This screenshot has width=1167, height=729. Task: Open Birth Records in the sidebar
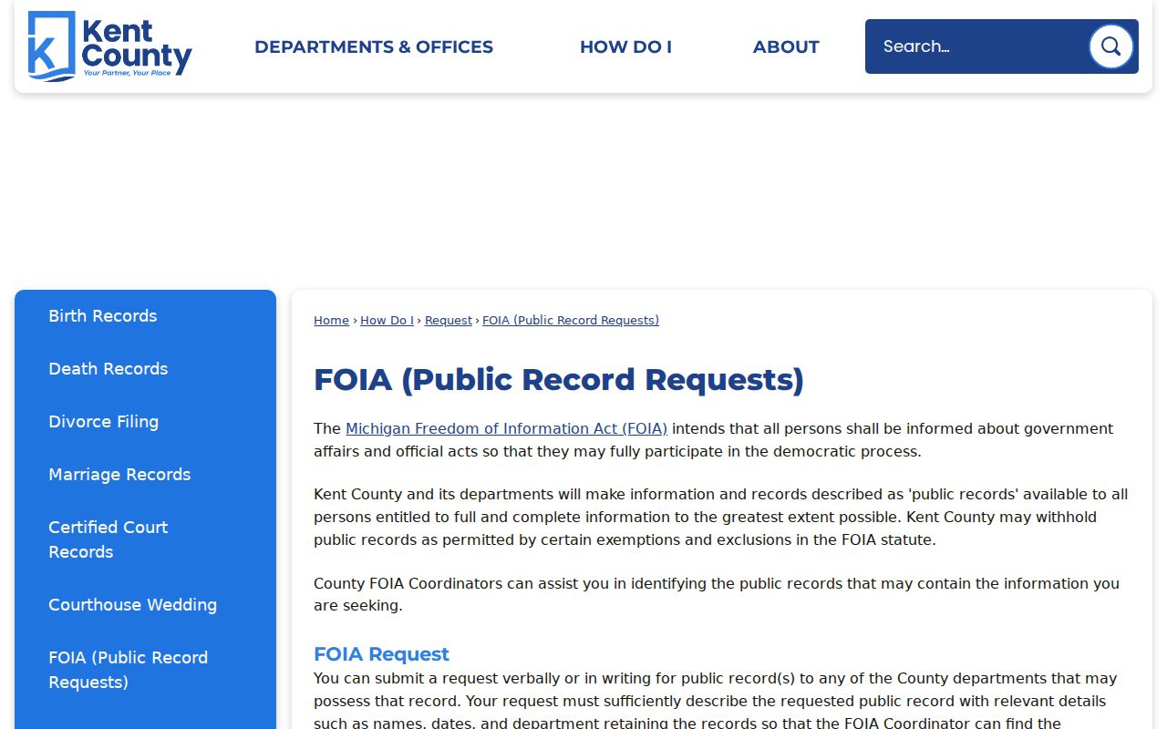103,316
